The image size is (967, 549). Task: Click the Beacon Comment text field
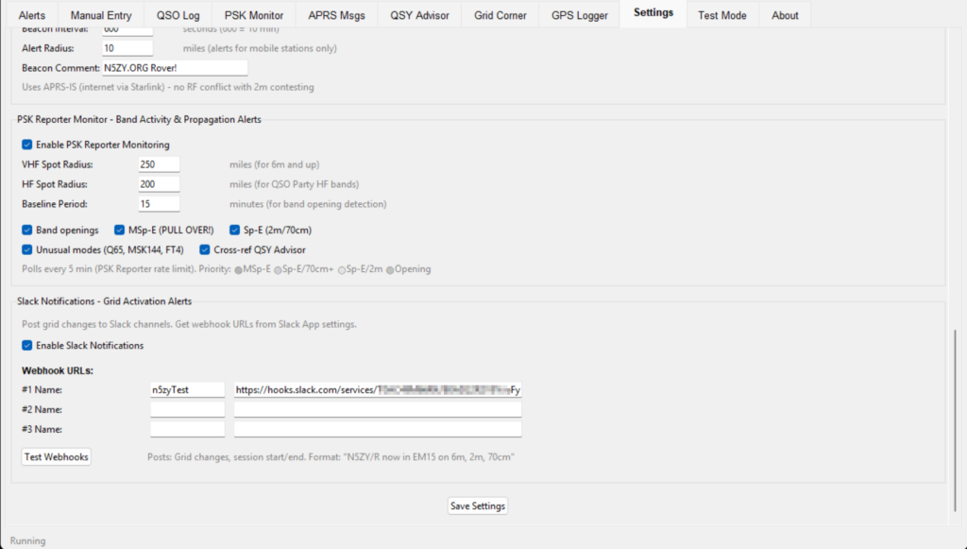click(175, 68)
